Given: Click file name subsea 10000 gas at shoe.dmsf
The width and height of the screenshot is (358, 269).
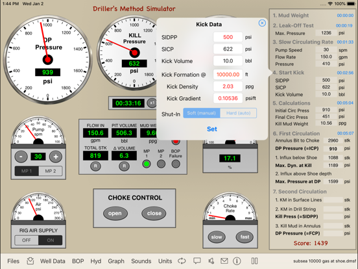Looking at the screenshot, I should point(325,261).
